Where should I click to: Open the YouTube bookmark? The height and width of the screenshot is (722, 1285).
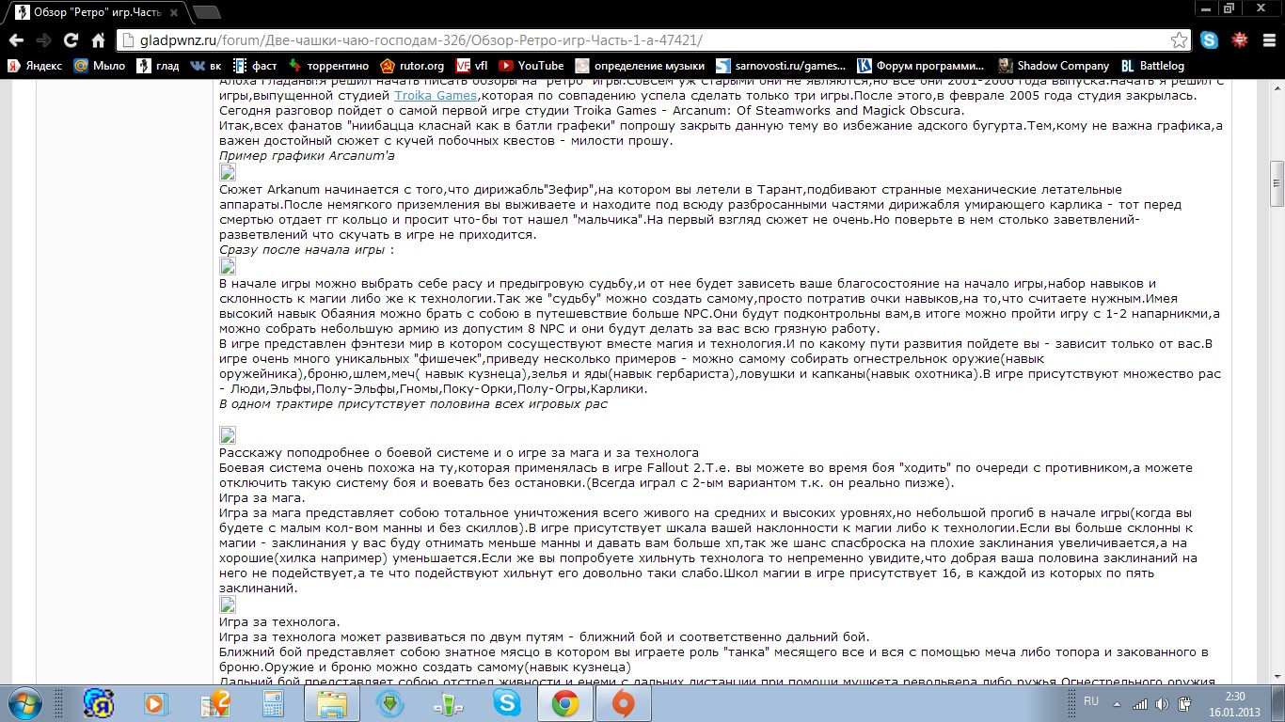(531, 66)
